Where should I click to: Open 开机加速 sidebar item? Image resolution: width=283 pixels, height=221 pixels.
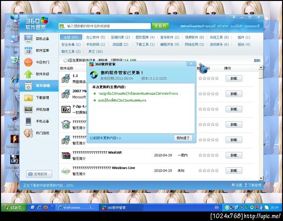tap(39, 109)
